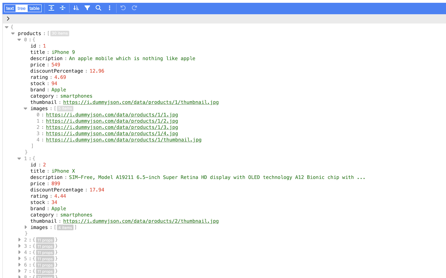Switch to text mode
This screenshot has width=446, height=278.
(10, 8)
